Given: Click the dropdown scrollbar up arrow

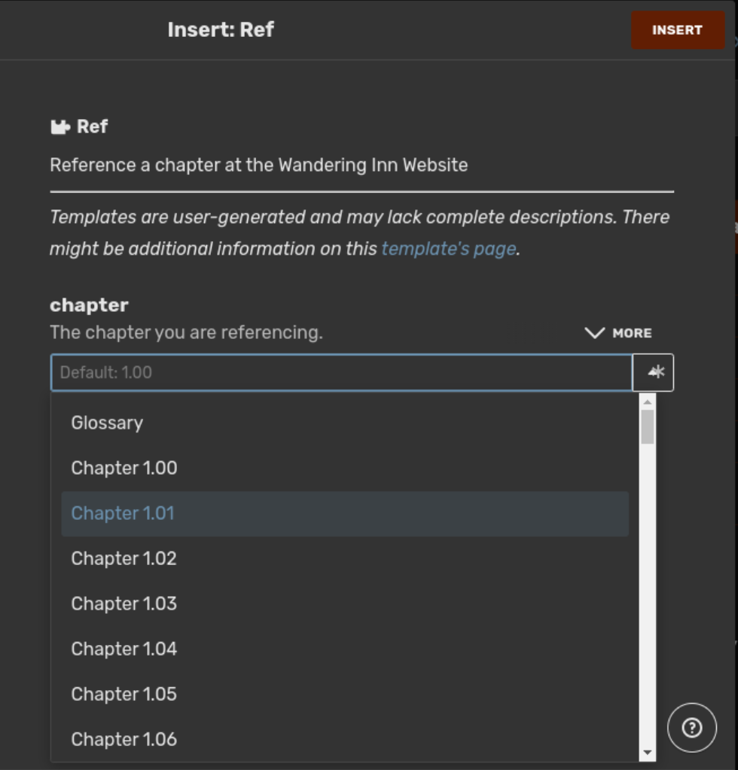Looking at the screenshot, I should coord(647,402).
